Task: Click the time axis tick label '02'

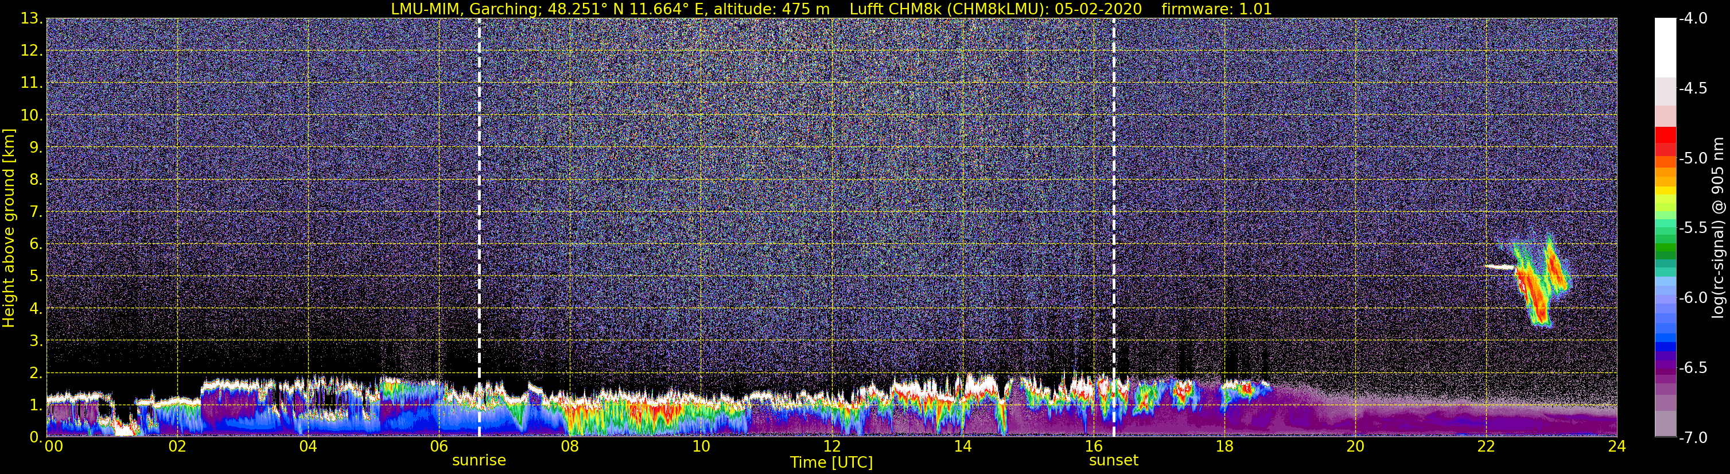Action: point(177,446)
